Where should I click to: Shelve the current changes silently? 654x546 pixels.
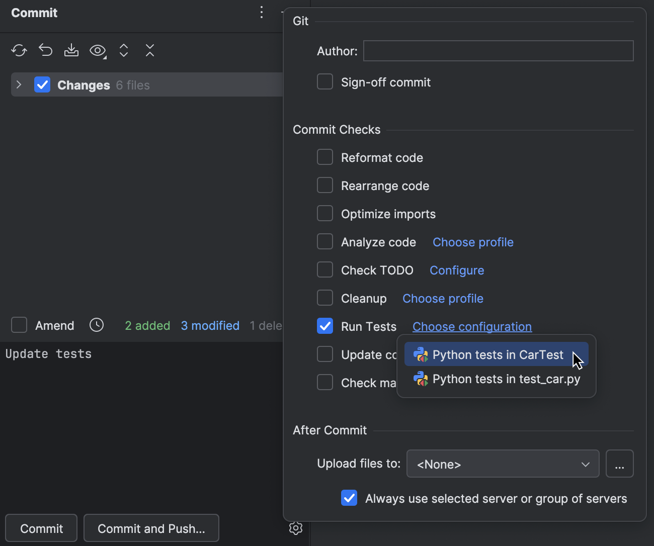coord(71,50)
